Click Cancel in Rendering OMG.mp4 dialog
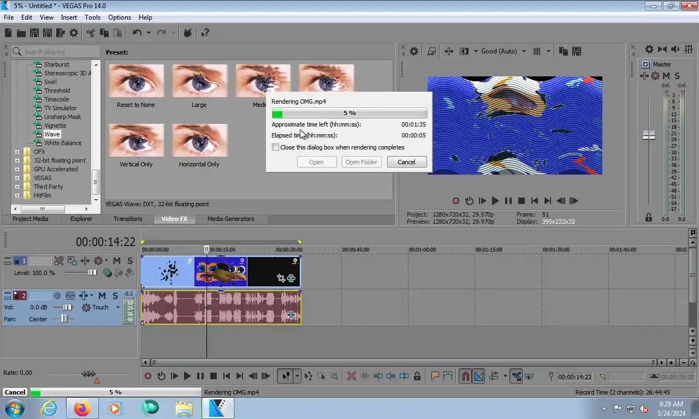 (406, 162)
